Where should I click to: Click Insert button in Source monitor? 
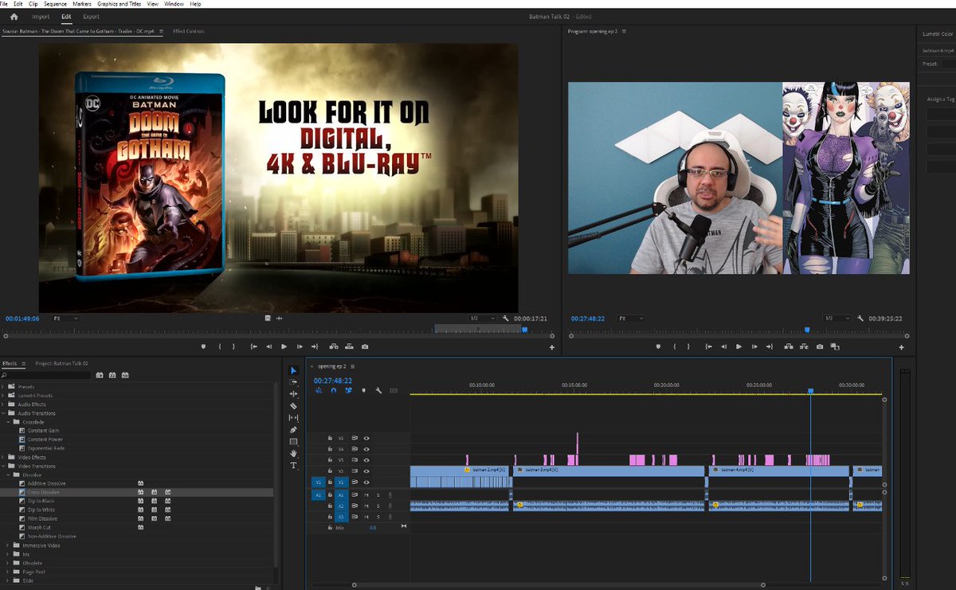click(x=334, y=346)
